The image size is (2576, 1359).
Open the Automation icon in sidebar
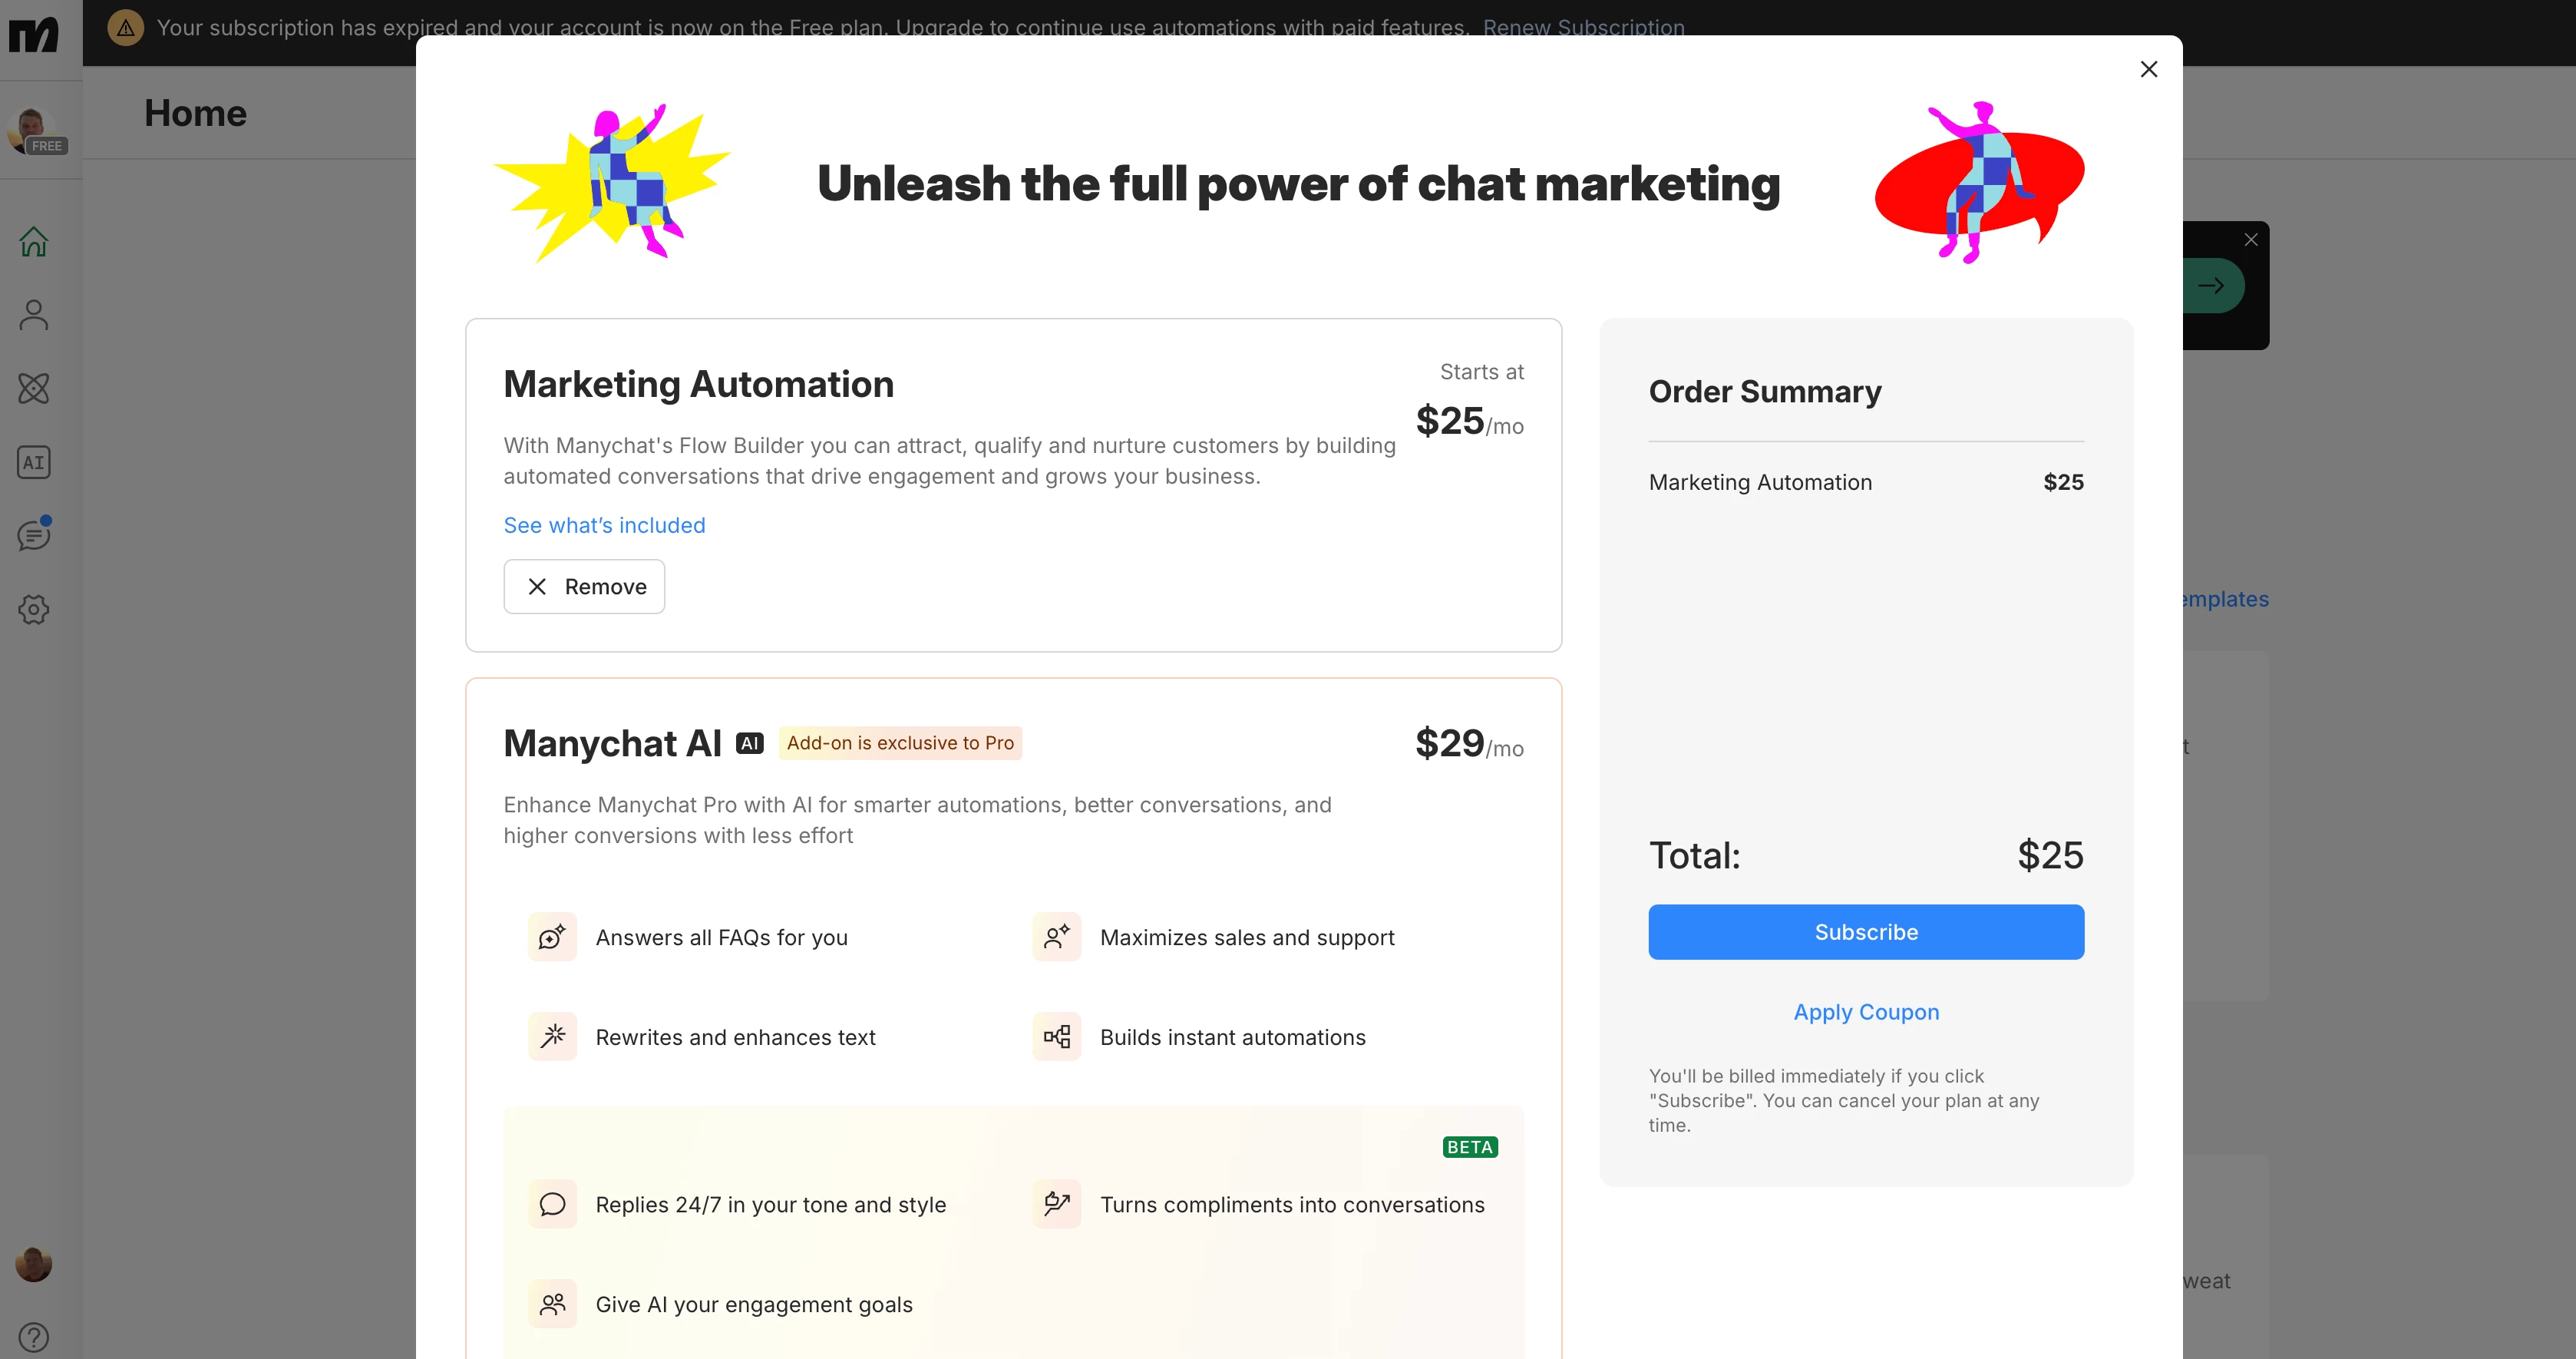click(x=34, y=388)
